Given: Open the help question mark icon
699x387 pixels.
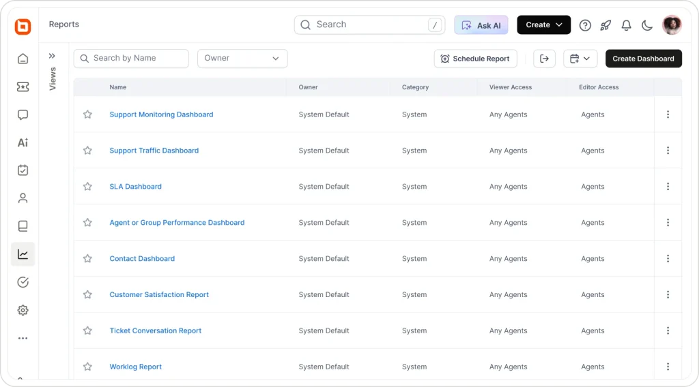Looking at the screenshot, I should [585, 25].
